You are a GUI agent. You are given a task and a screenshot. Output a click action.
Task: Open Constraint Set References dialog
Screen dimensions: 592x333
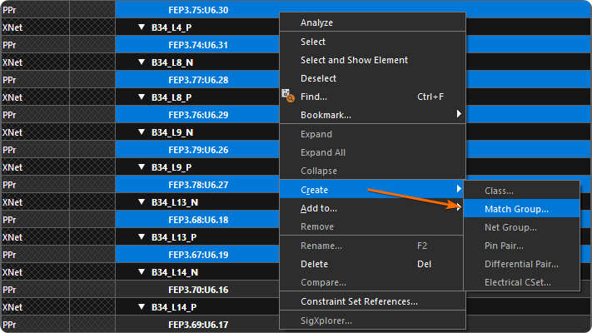[359, 301]
